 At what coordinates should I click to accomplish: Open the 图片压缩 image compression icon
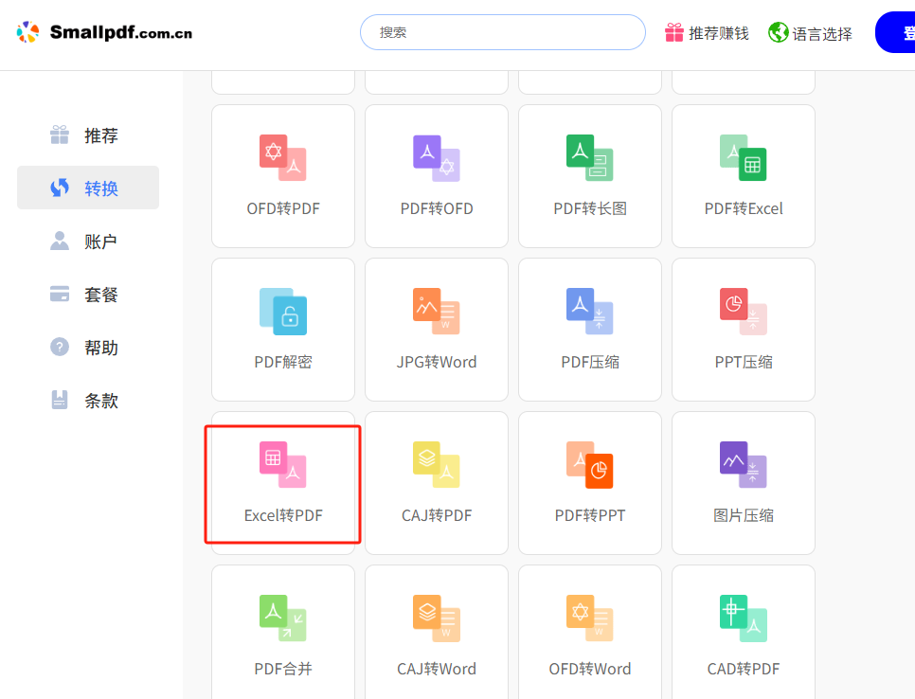click(744, 464)
